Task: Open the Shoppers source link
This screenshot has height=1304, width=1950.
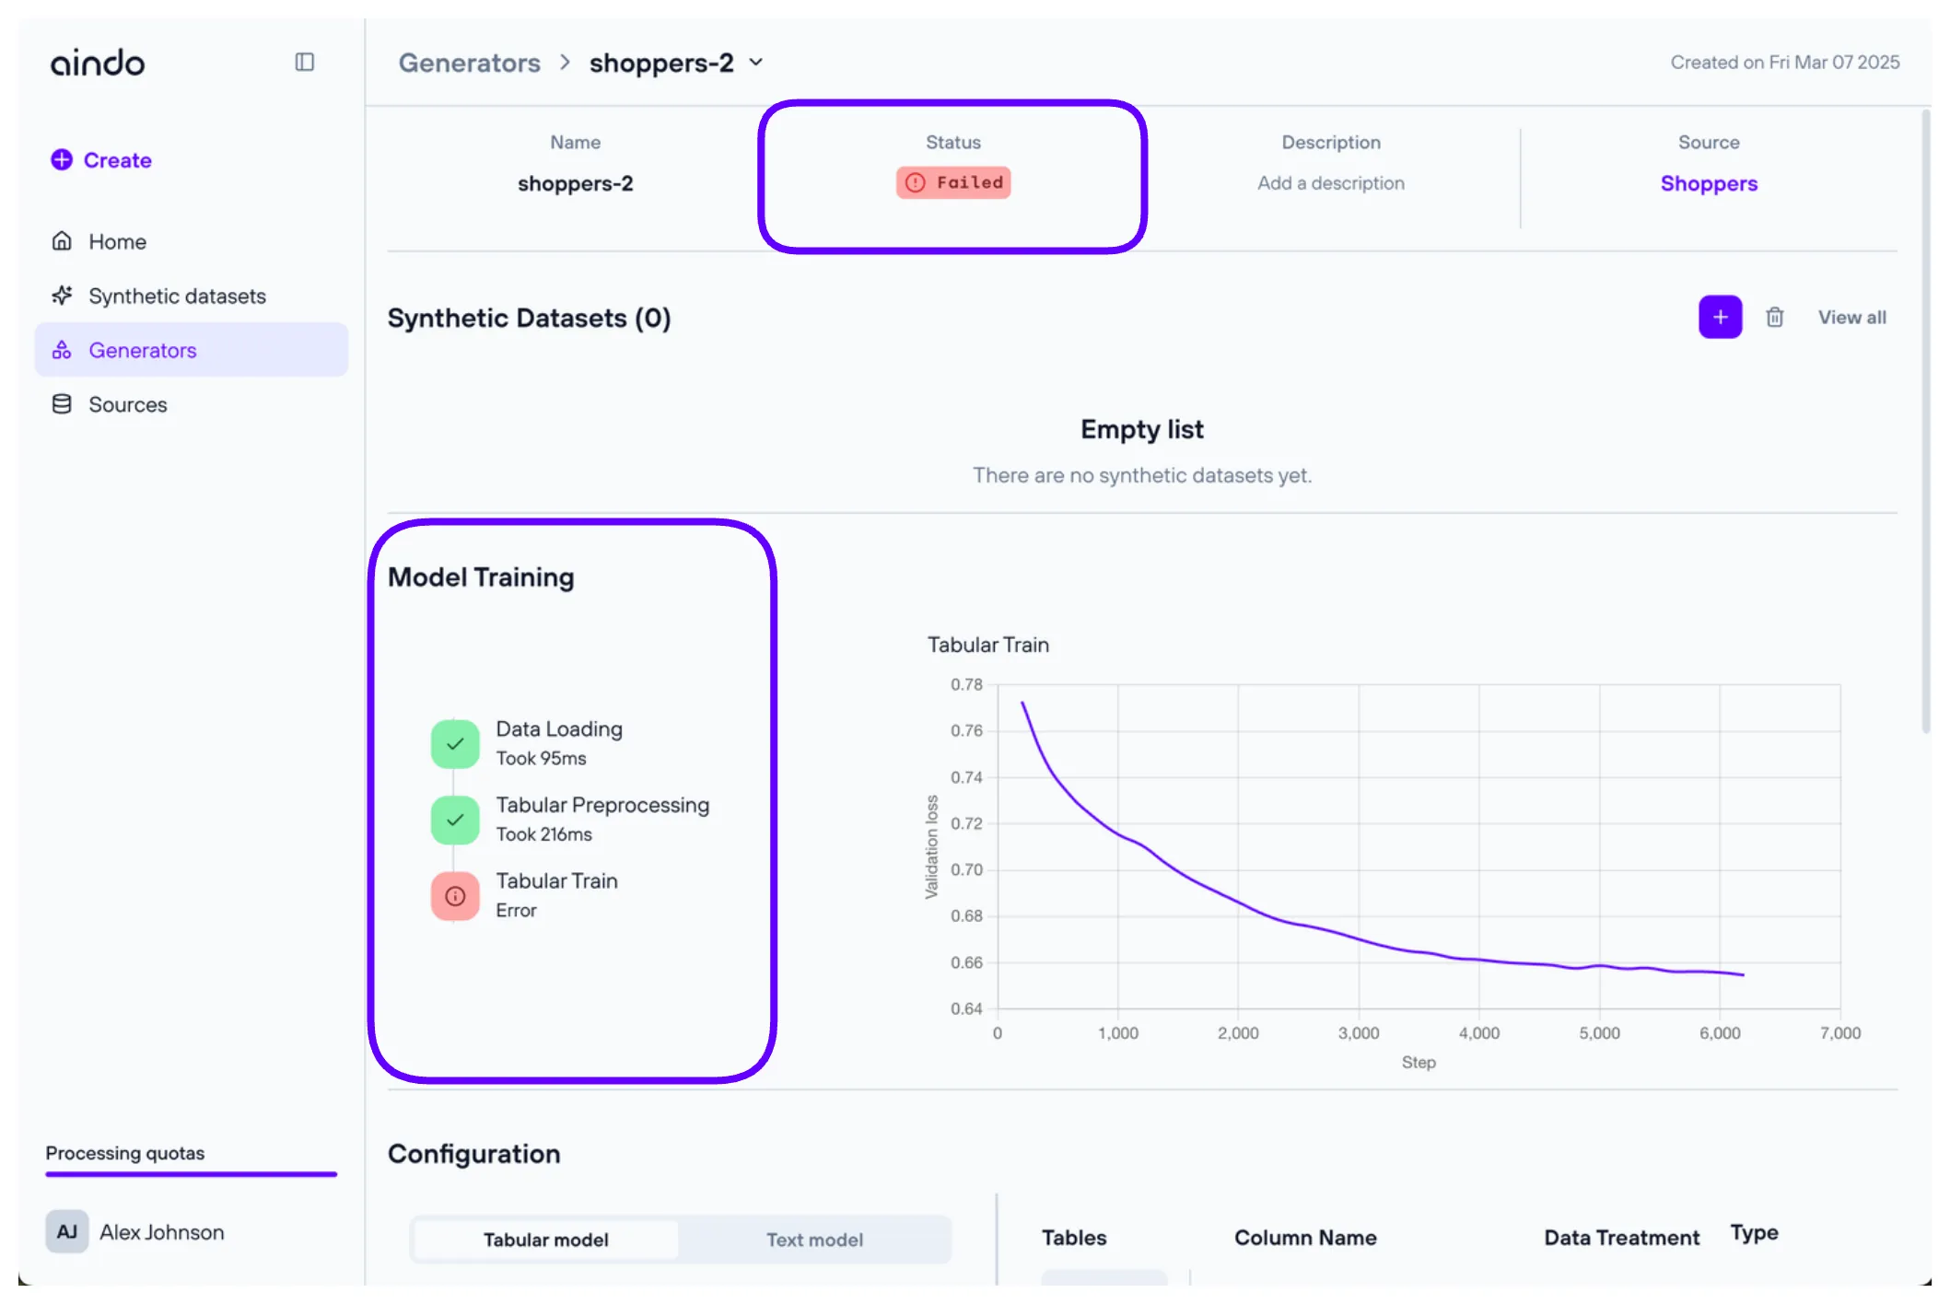Action: click(1708, 183)
